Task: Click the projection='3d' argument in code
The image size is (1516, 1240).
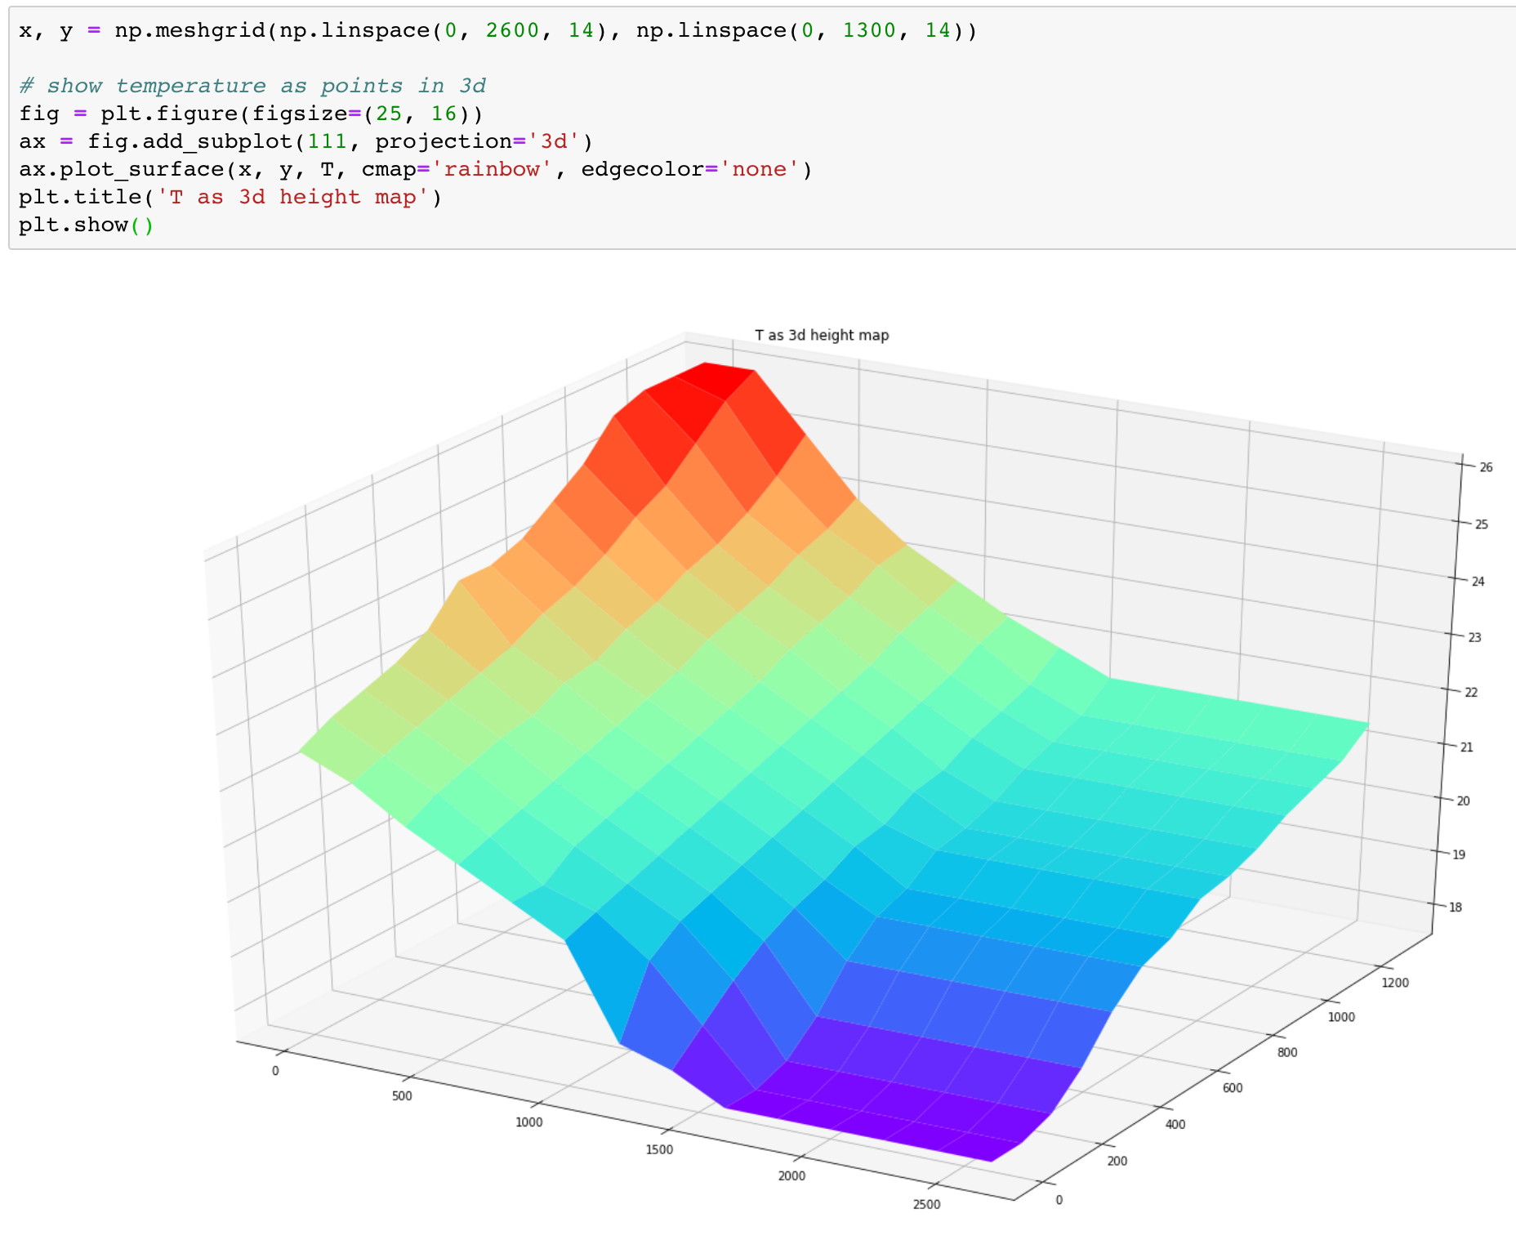Action: click(476, 141)
